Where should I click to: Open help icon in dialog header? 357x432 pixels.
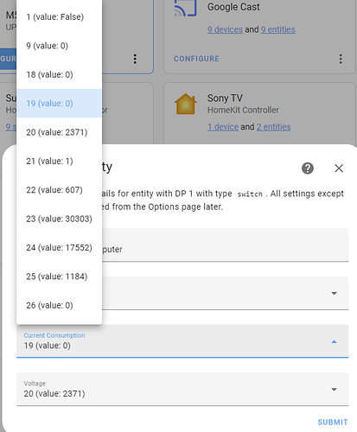308,168
